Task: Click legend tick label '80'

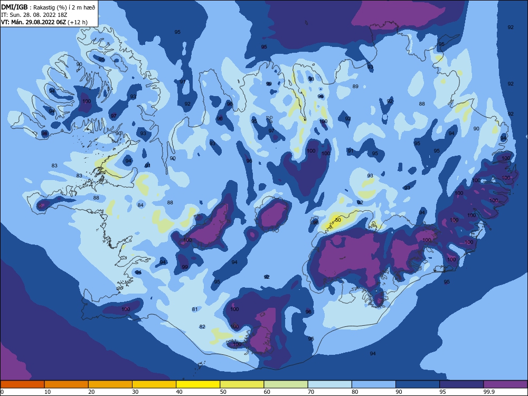Action: tap(355, 392)
